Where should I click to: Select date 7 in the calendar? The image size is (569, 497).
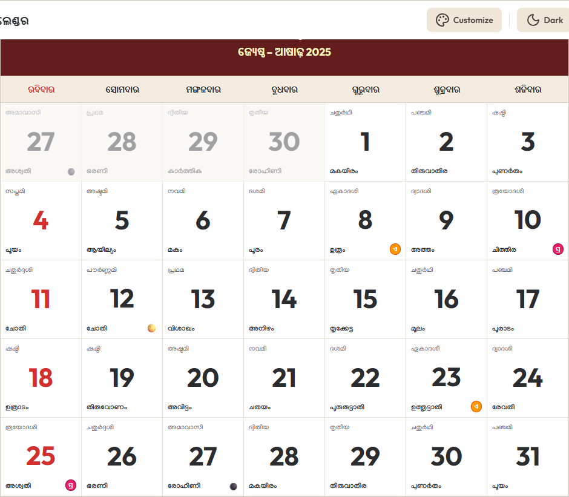(284, 221)
